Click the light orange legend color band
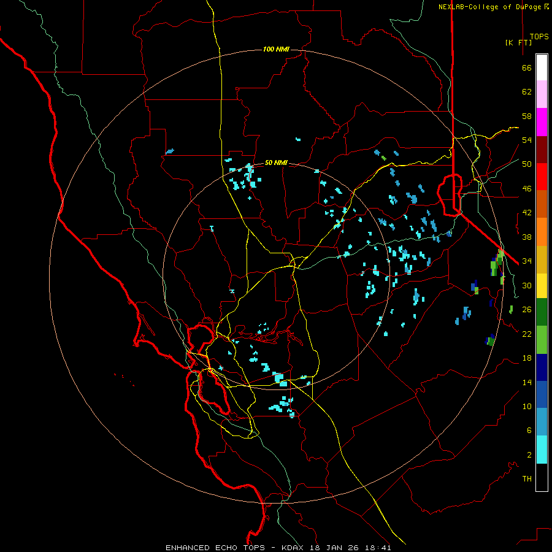552x552 pixels. (x=542, y=232)
